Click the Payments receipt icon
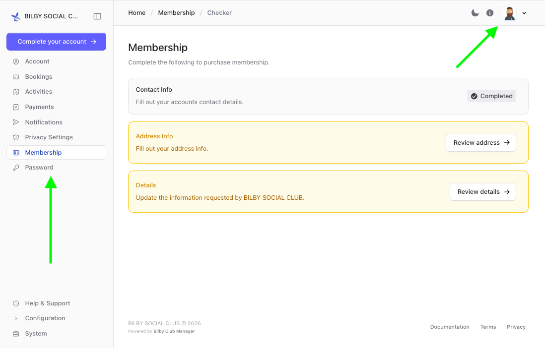 point(16,107)
